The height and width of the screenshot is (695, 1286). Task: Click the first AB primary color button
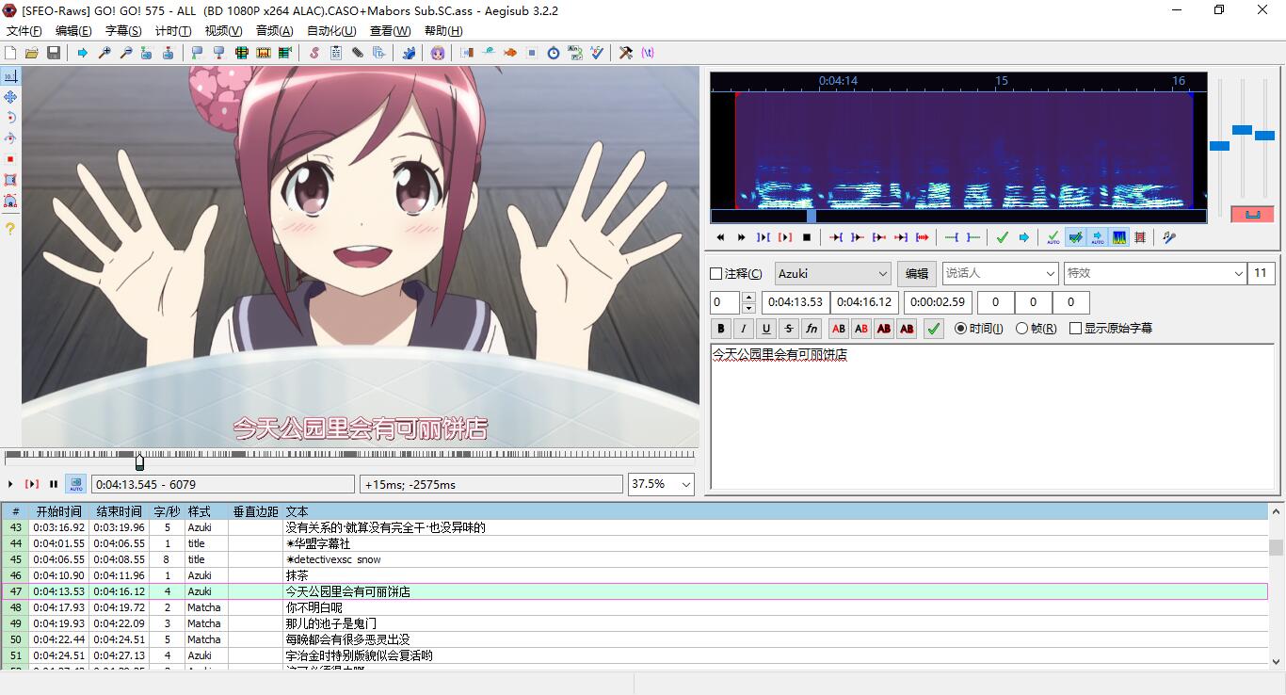838,329
